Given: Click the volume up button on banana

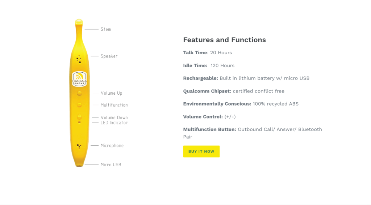Looking at the screenshot, I should point(79,93).
